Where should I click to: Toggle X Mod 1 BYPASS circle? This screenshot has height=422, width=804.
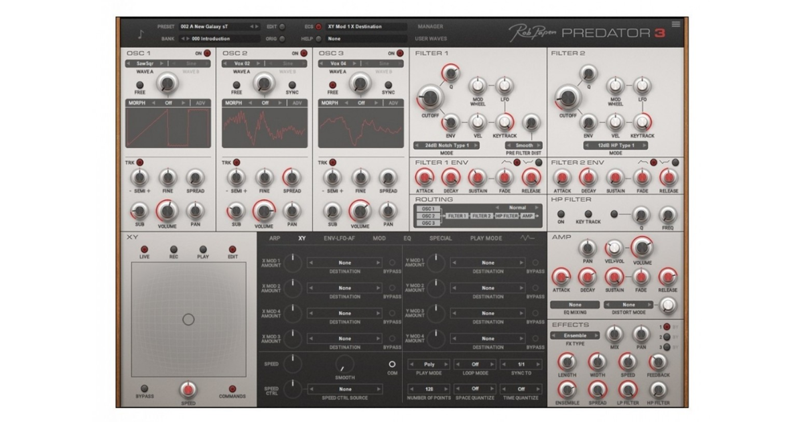[393, 263]
